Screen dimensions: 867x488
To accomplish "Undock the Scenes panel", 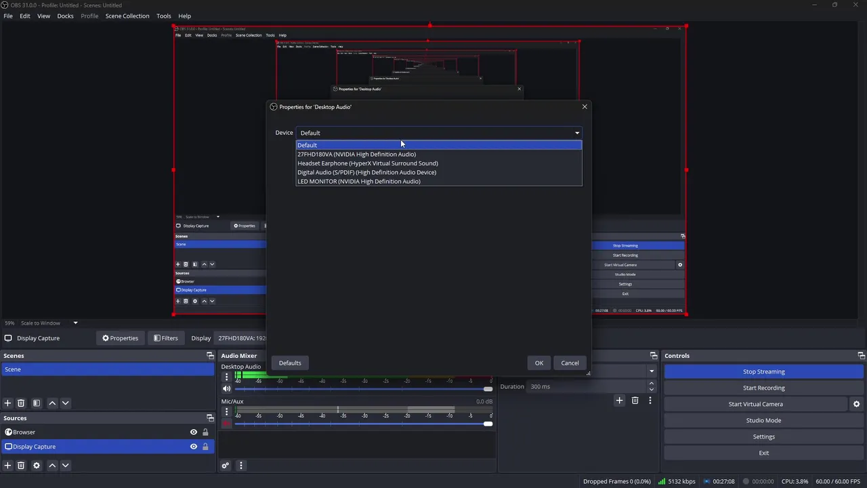I will (210, 356).
